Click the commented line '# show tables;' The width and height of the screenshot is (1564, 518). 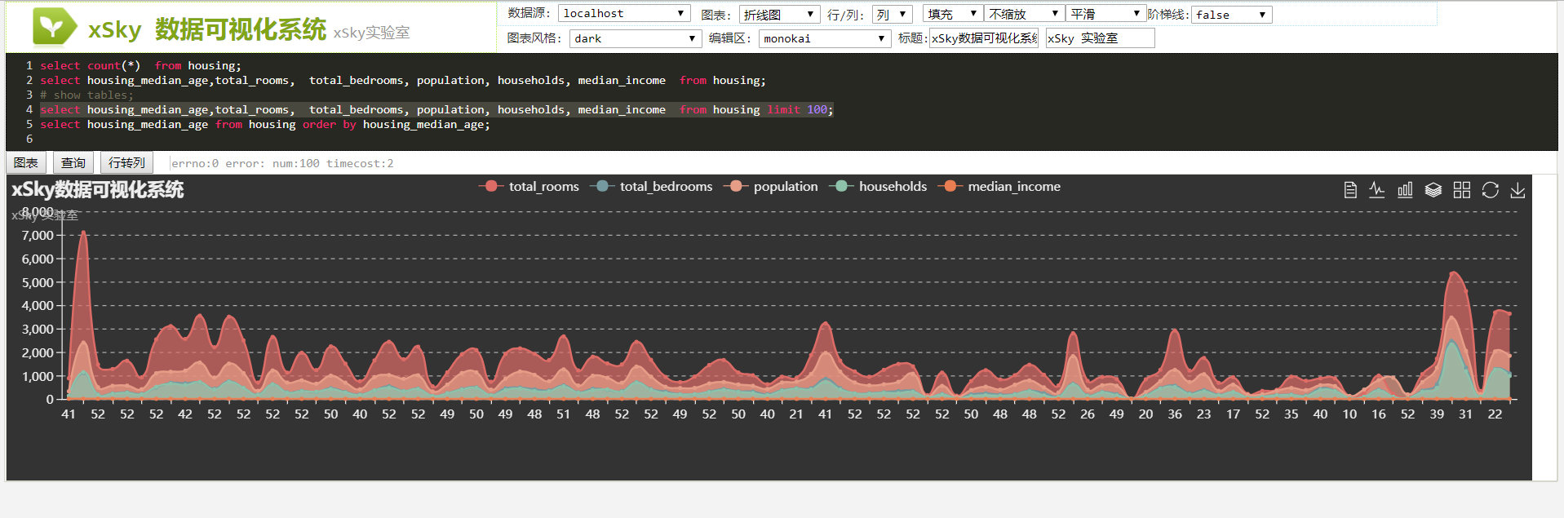click(87, 95)
